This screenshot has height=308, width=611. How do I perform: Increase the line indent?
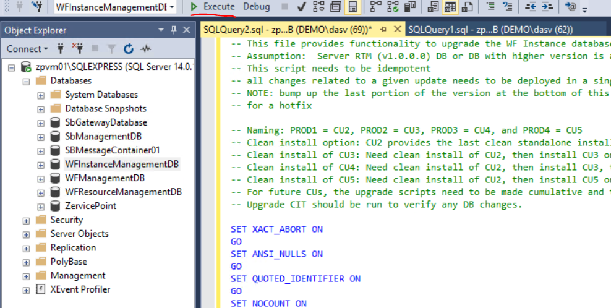click(x=547, y=7)
